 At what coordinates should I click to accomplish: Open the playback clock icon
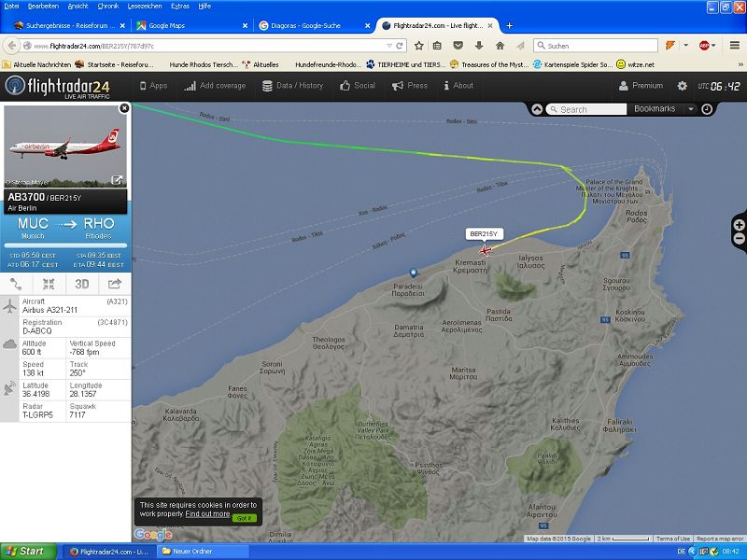point(707,109)
